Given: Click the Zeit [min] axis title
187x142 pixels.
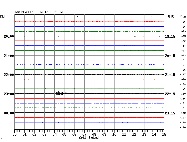Looking at the screenshot, I should click(89, 137).
